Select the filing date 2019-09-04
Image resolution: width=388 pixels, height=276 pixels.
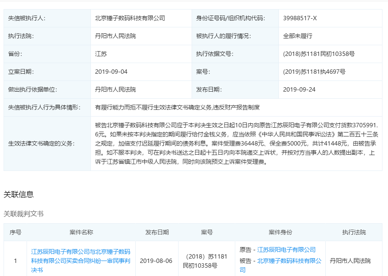pyautogui.click(x=111, y=72)
